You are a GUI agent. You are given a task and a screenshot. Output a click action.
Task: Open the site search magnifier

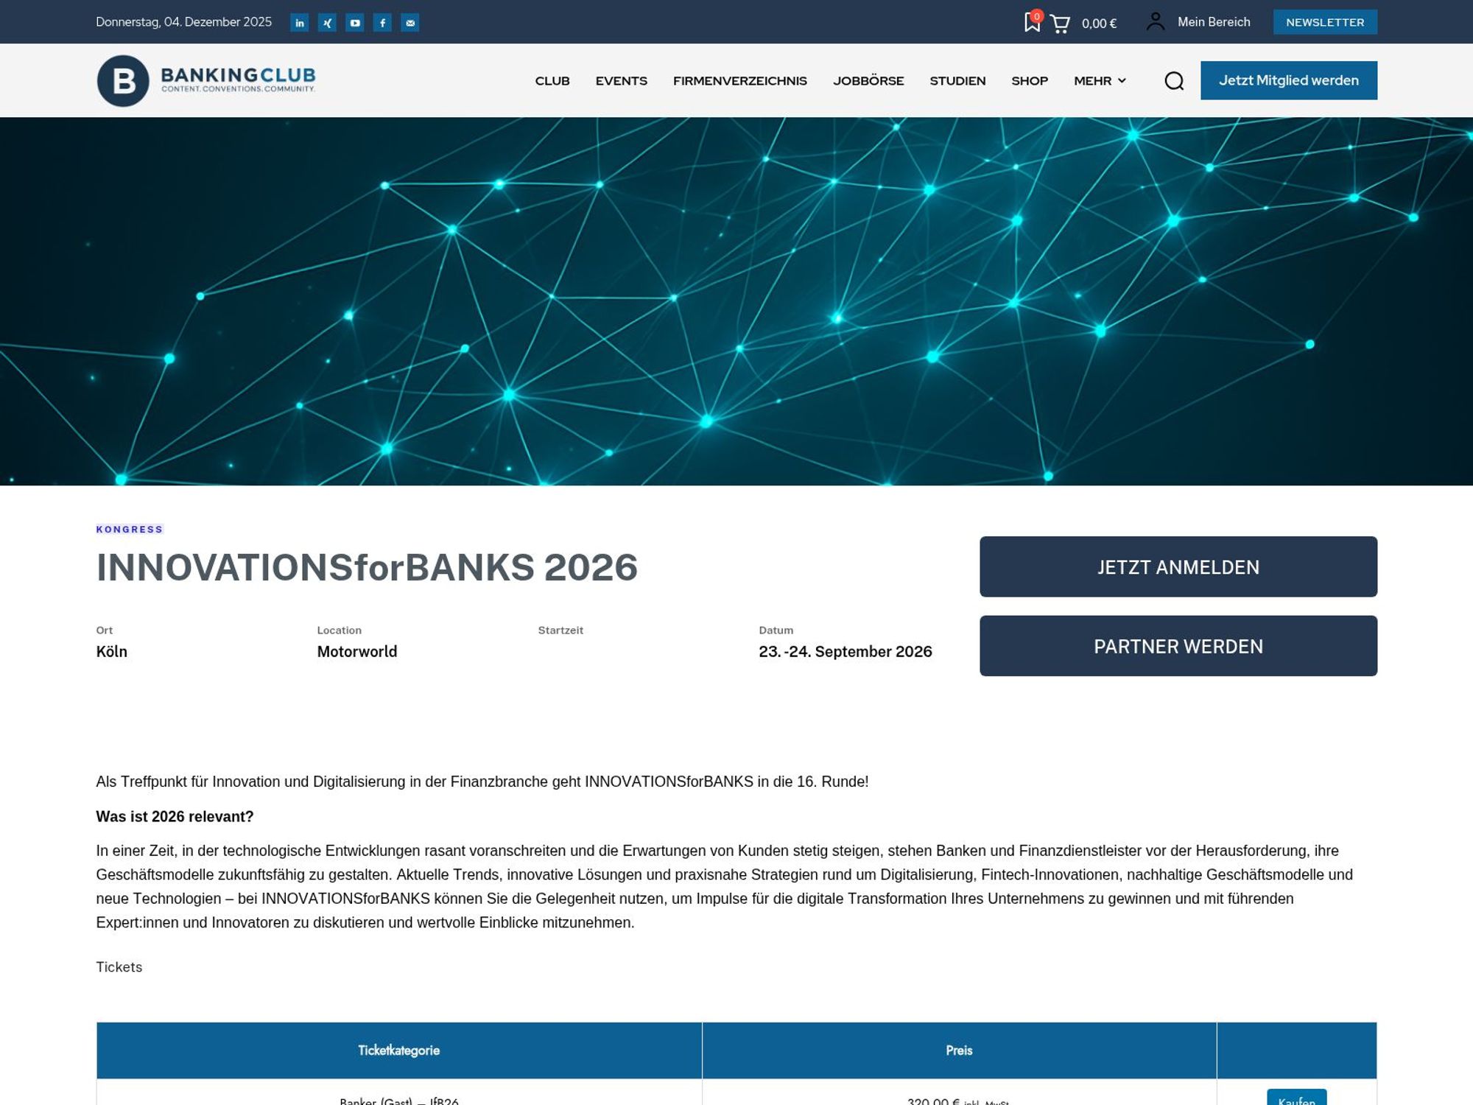1174,81
